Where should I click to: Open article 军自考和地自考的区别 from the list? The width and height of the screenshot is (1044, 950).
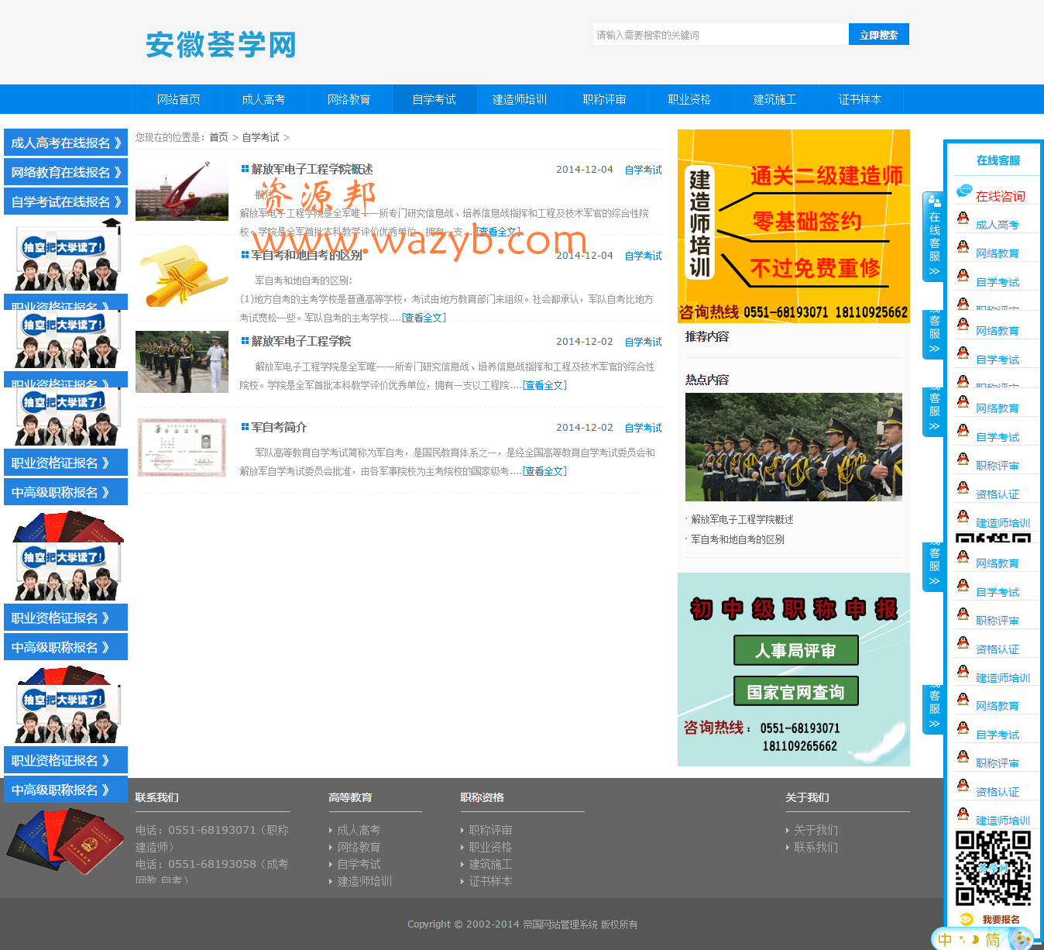coord(307,255)
